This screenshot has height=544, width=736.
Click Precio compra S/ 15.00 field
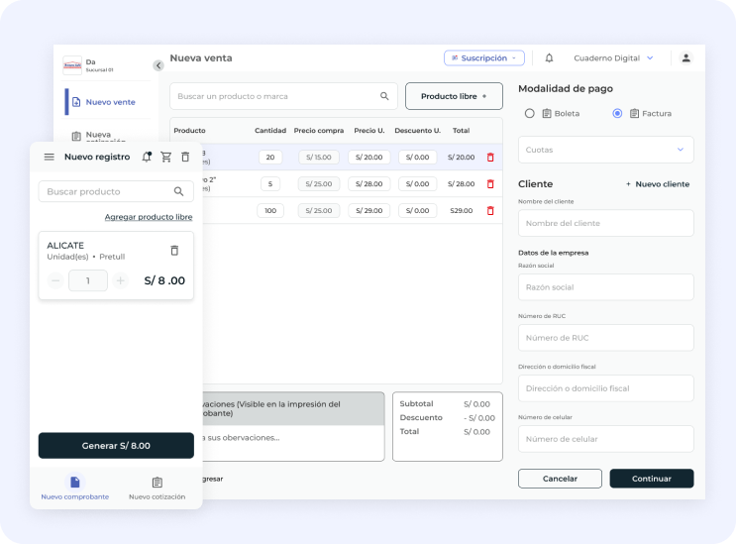[319, 158]
